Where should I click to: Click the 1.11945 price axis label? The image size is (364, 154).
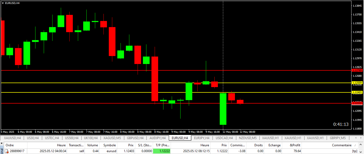click(357, 120)
